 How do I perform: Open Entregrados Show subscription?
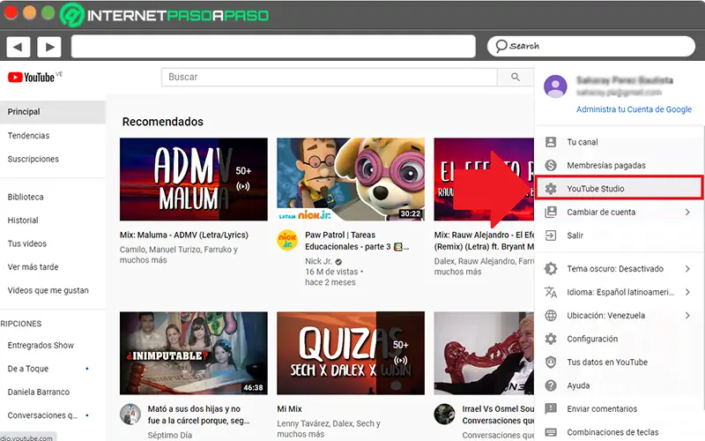[x=53, y=345]
